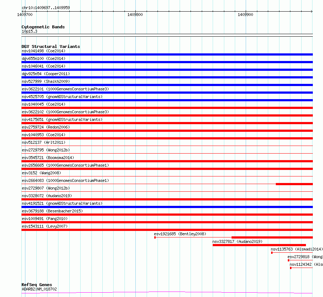Open nsv527999 (Shaikh2009) variant details
The height and width of the screenshot is (297, 323).
[x=46, y=81]
